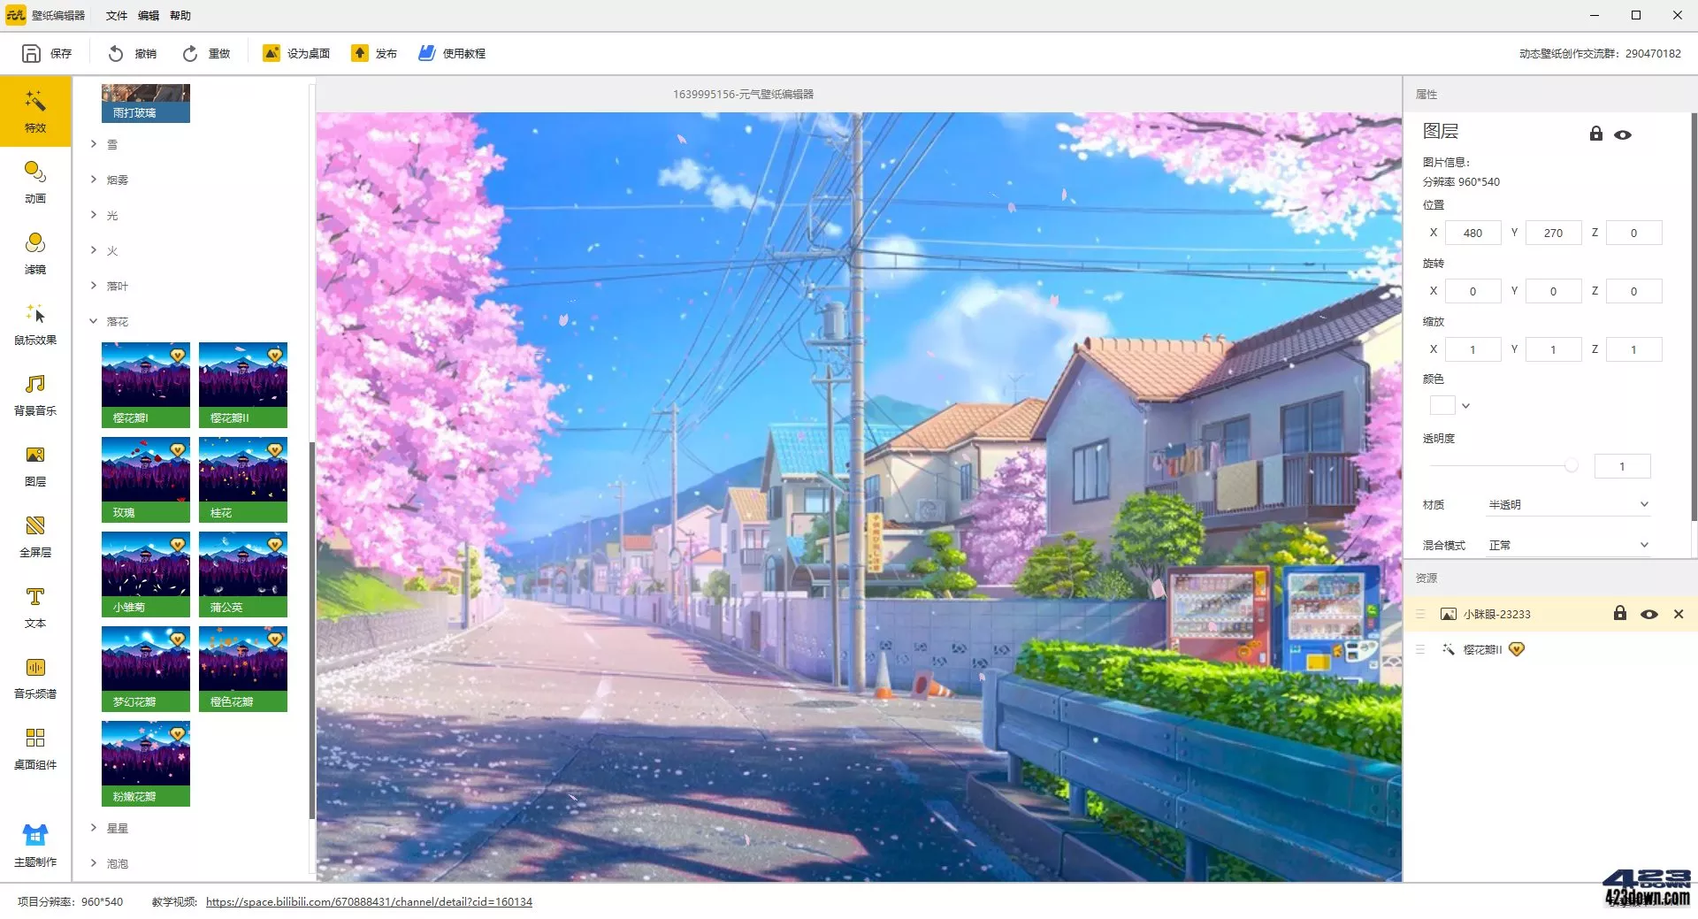Open the 文件 menu
The height and width of the screenshot is (919, 1698).
click(116, 15)
